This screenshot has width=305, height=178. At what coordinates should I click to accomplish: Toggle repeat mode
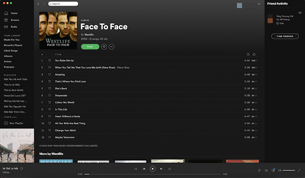click(x=170, y=169)
